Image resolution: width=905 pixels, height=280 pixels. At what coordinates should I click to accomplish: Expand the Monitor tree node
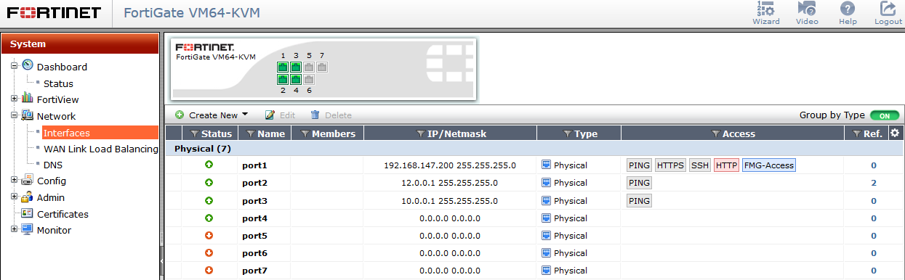pos(14,229)
